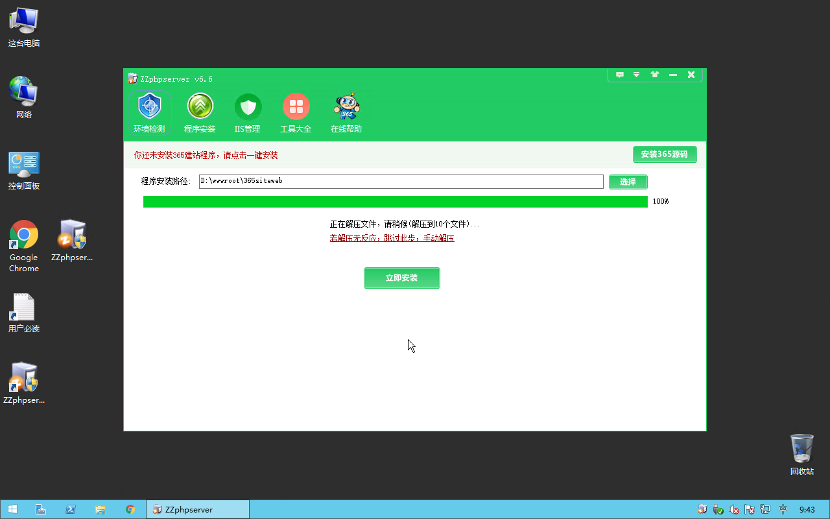Switch to the 程序安装 tab

[200, 114]
